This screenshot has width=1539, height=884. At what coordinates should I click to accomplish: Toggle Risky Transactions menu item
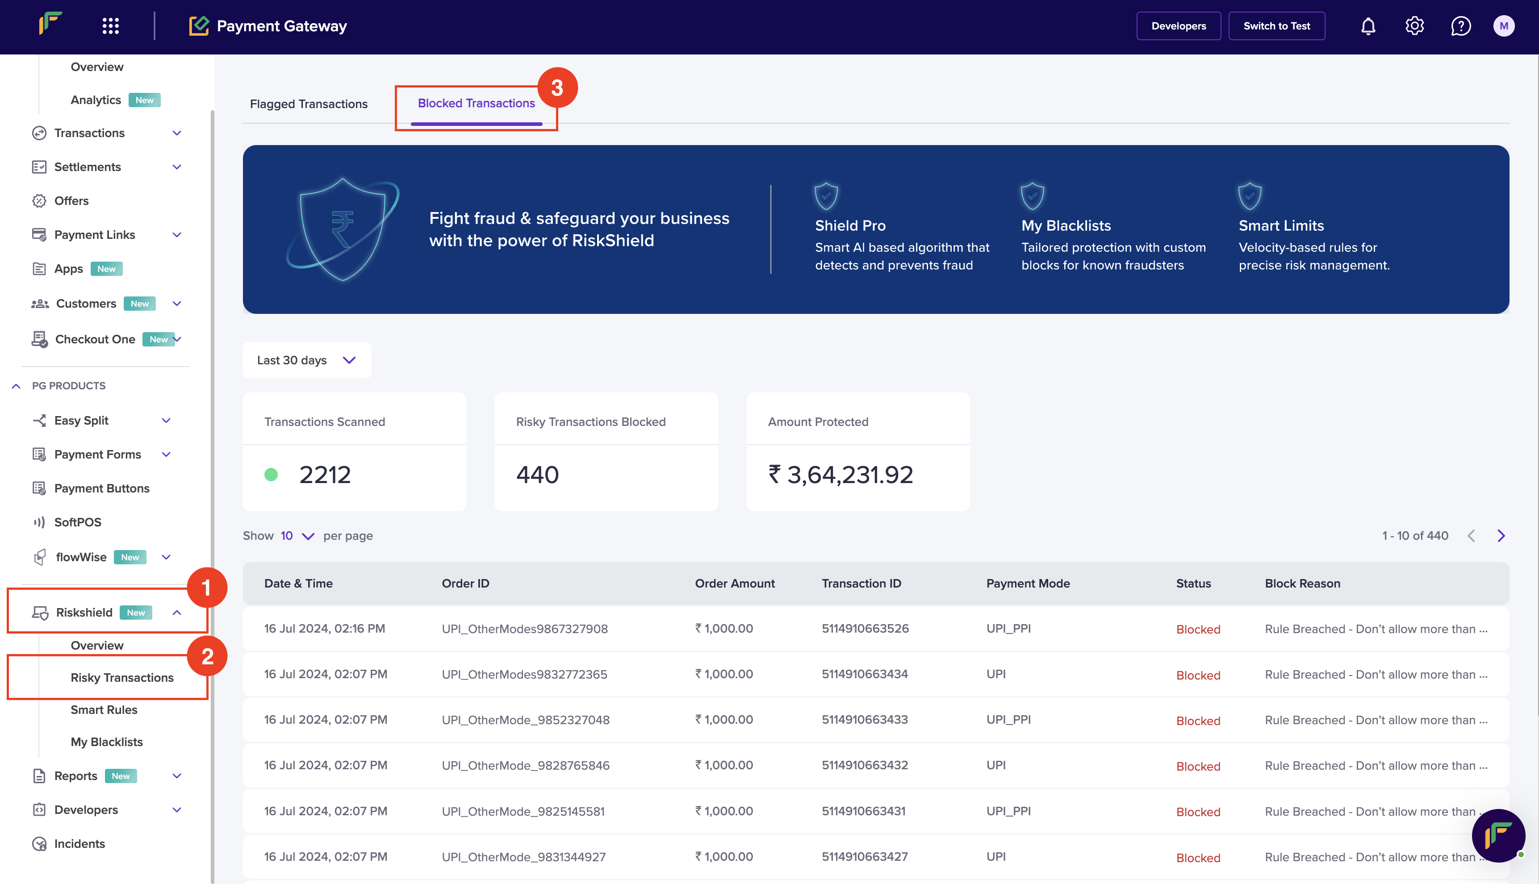(x=121, y=677)
